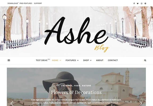The width and height of the screenshot is (153, 106).
Task: Expand the Home menu chevron
Action: [x=60, y=60]
